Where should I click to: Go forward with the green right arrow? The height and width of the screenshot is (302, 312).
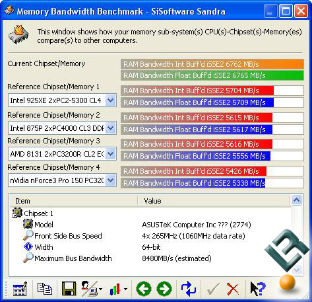[164, 289]
